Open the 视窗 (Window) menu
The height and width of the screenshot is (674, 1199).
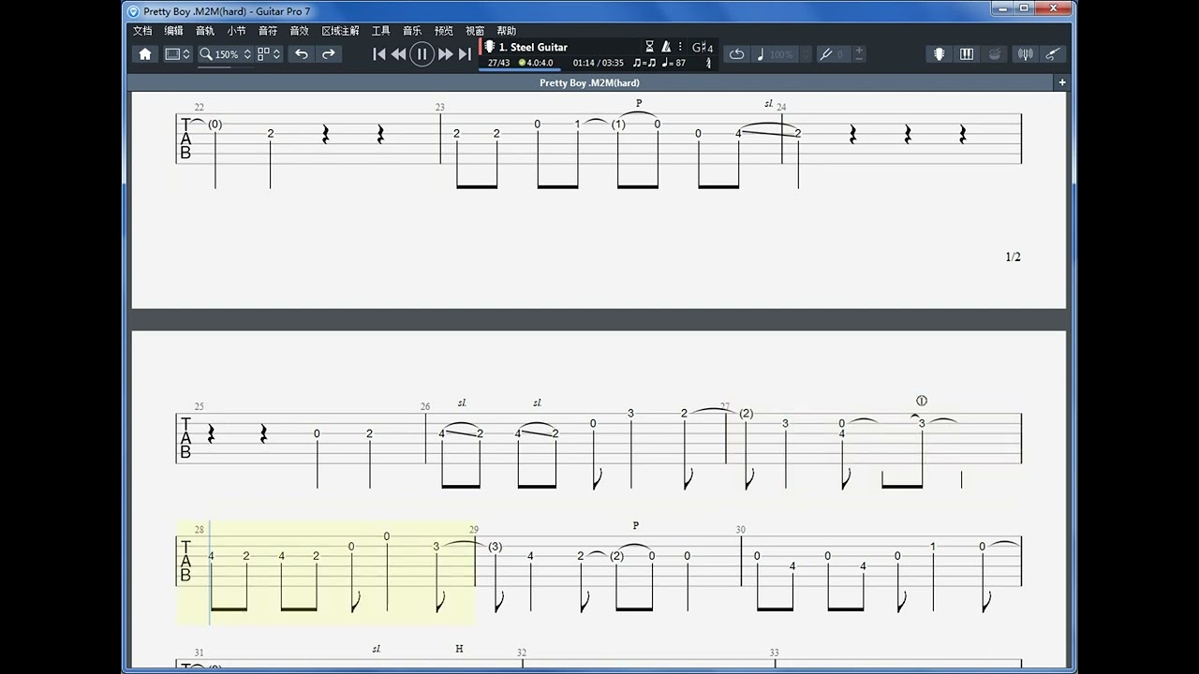pos(475,31)
